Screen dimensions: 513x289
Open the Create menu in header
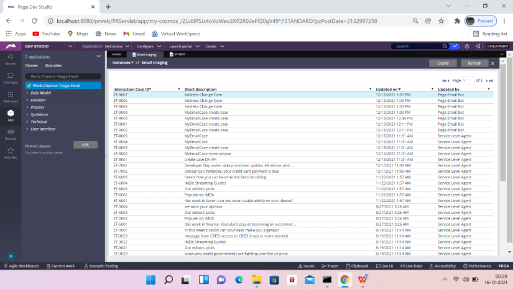click(215, 47)
